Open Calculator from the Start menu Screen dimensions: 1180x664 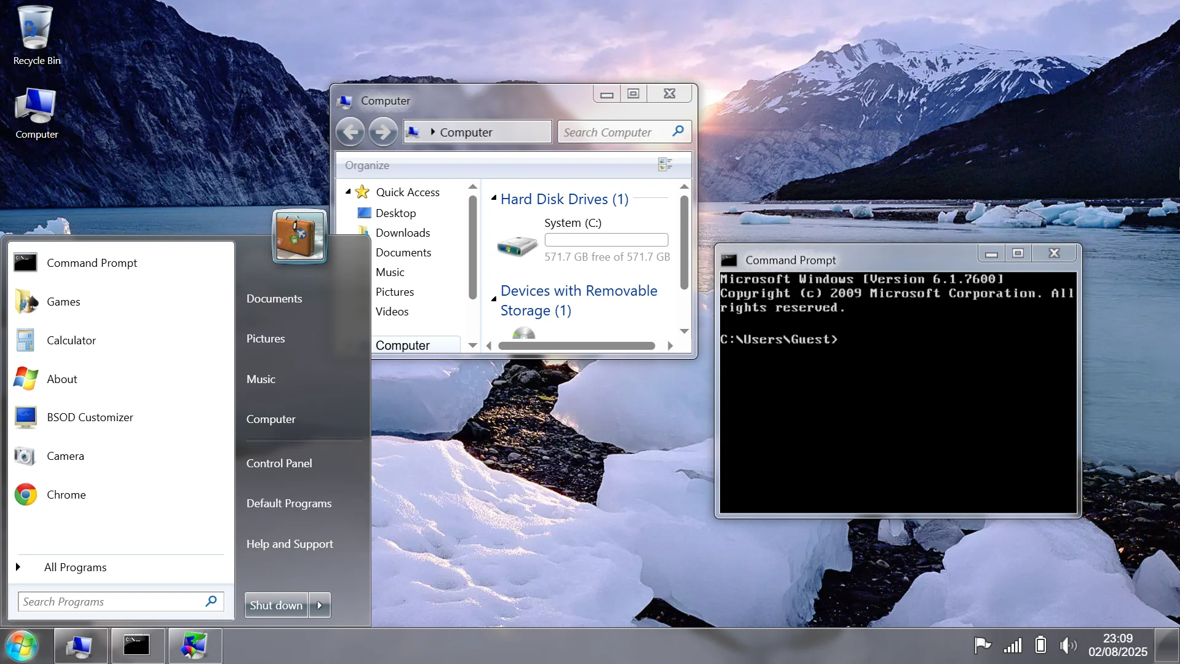71,339
